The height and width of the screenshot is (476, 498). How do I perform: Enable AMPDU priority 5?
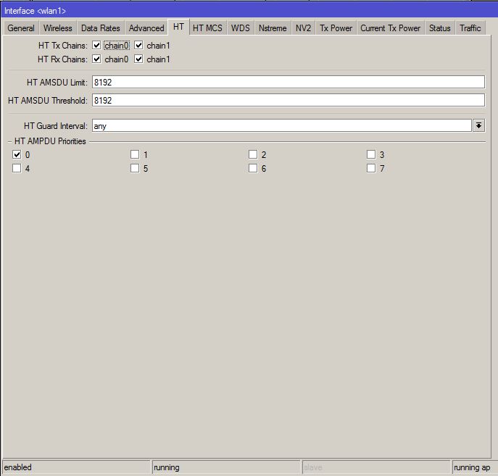[135, 168]
